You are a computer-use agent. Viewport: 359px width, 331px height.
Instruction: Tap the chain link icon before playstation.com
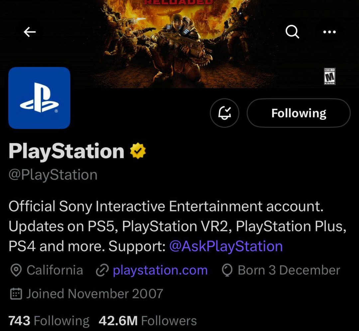(x=102, y=270)
